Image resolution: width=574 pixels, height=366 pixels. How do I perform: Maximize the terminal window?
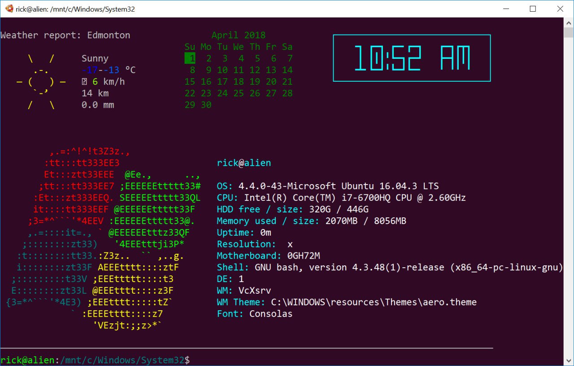[533, 9]
